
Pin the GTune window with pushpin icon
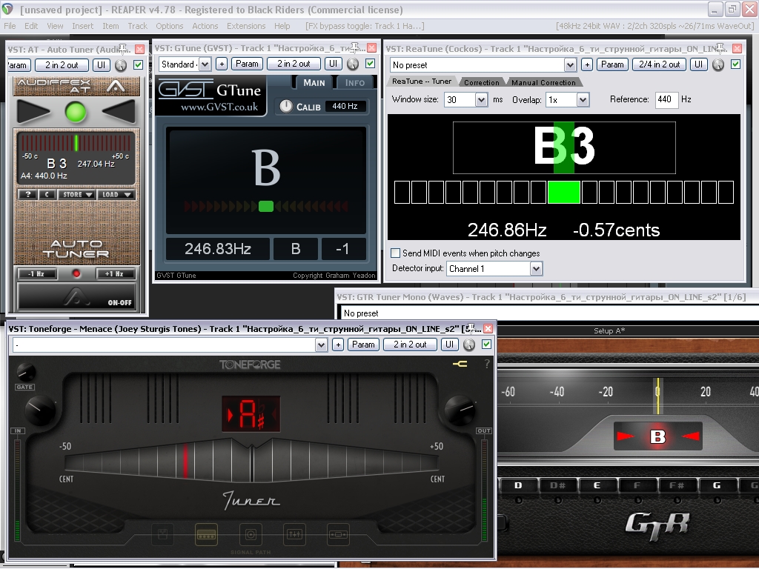[x=357, y=47]
